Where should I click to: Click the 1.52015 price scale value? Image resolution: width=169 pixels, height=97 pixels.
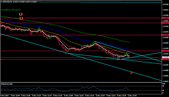[166, 10]
